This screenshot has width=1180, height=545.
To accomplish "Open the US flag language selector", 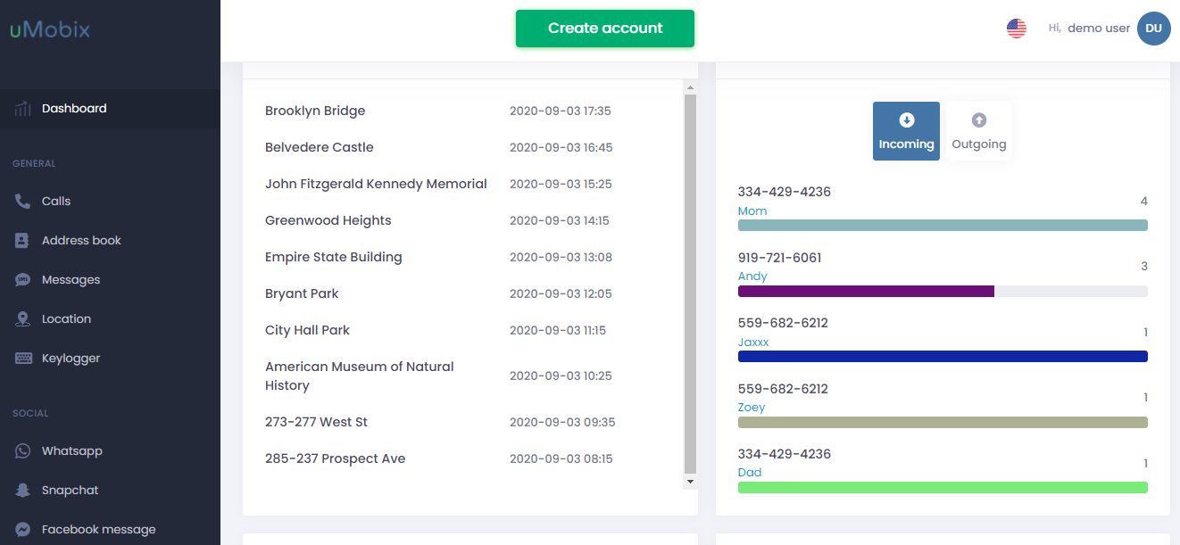I will pyautogui.click(x=1017, y=29).
